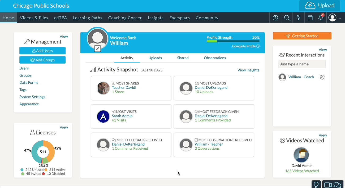This screenshot has width=345, height=188.
Task: Switch to the Uploads tab
Action: coord(155,58)
